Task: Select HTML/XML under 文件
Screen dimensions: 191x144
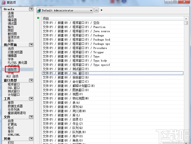Action: coord(14,135)
